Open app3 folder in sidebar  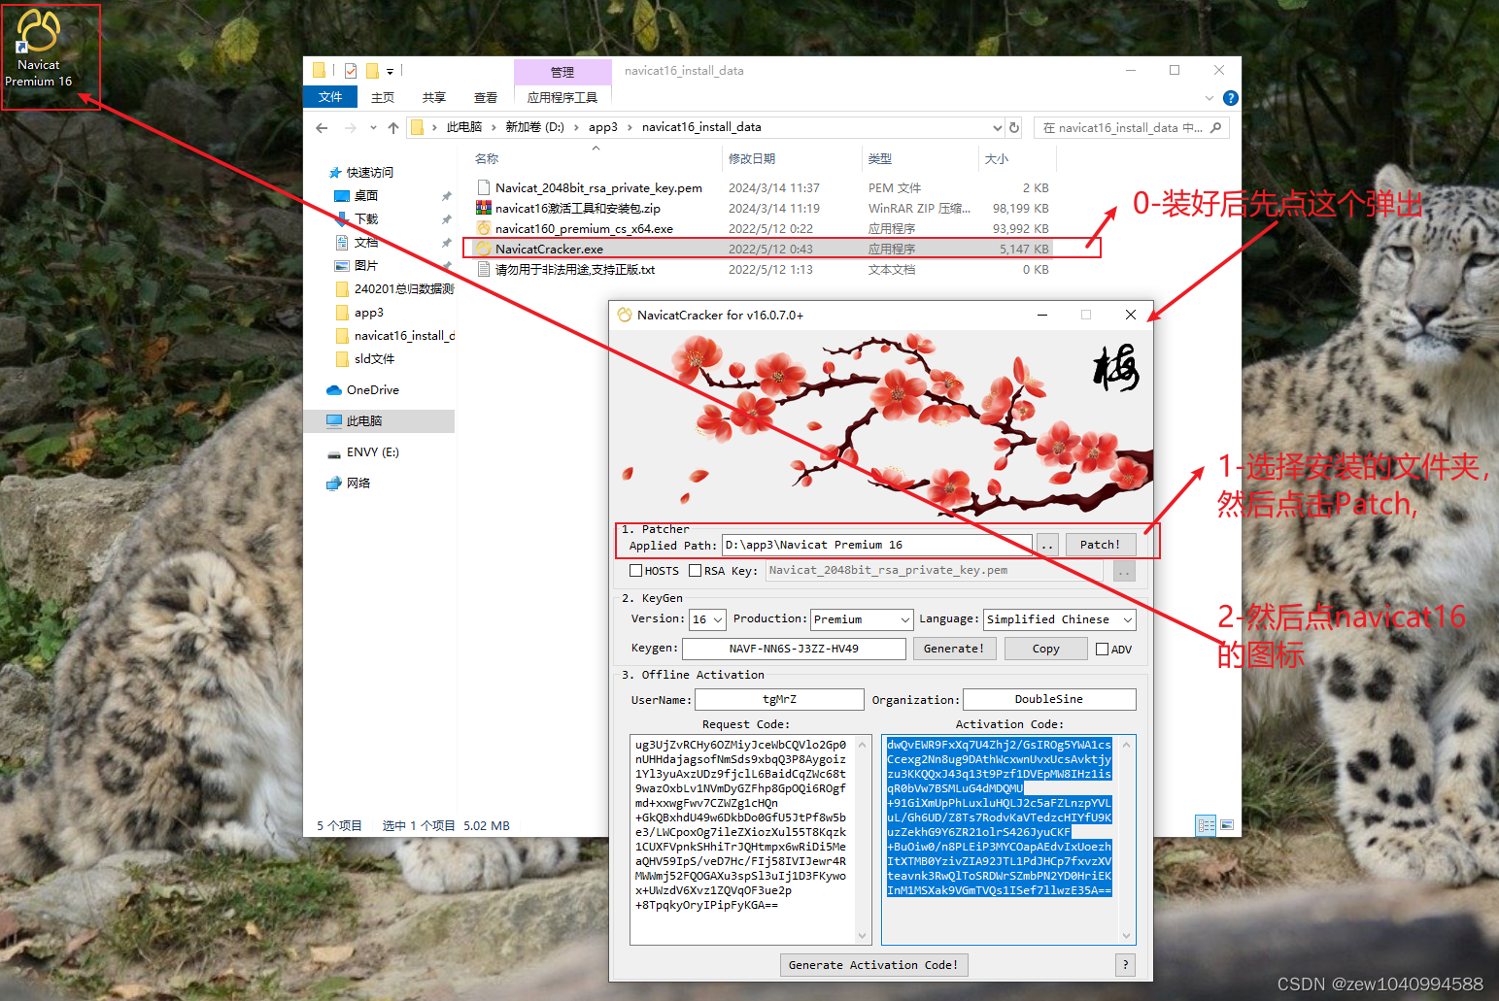point(368,313)
